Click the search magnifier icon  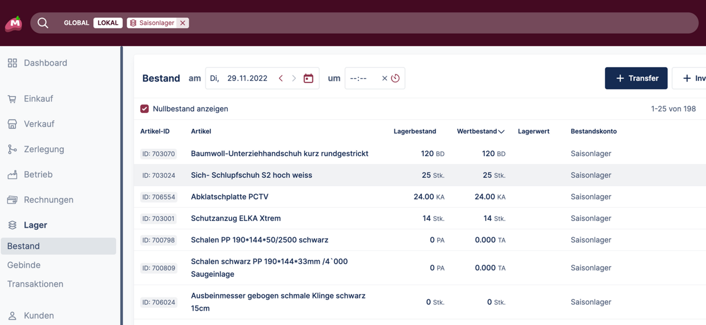[43, 23]
